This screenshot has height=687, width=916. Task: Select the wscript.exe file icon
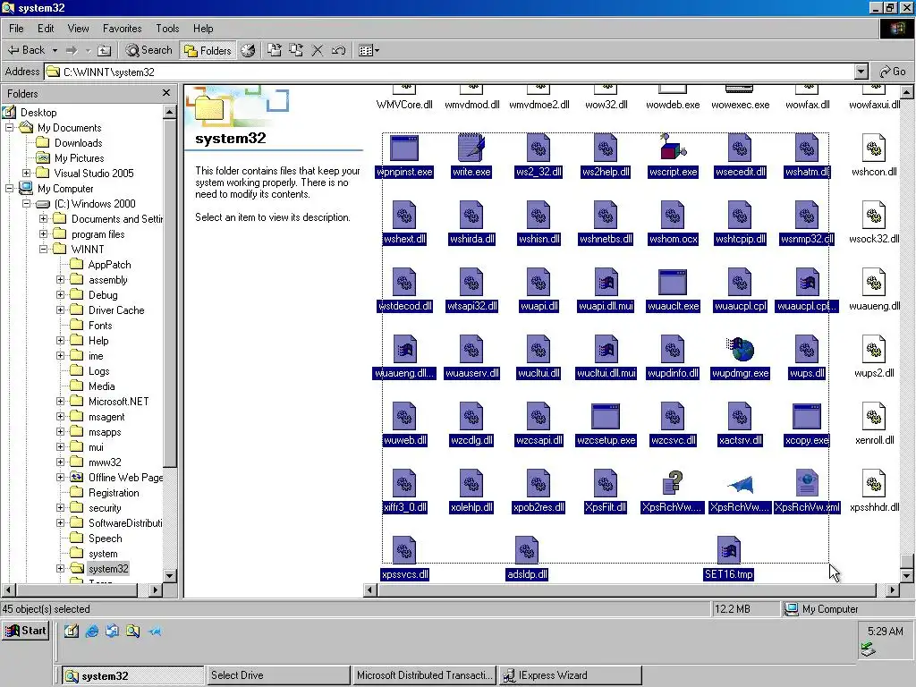[x=673, y=148]
